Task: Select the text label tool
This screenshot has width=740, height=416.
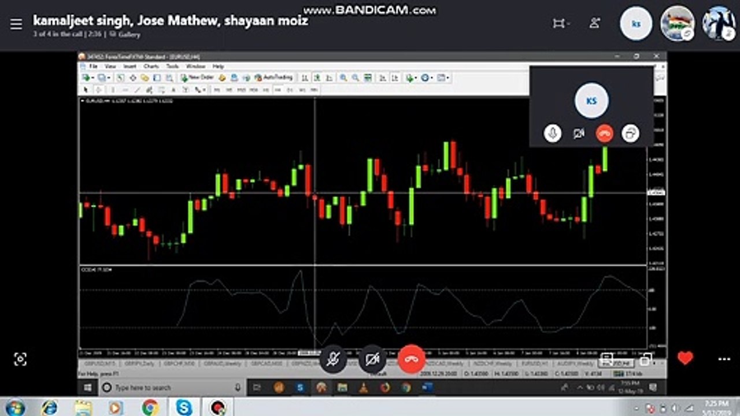Action: click(x=186, y=90)
